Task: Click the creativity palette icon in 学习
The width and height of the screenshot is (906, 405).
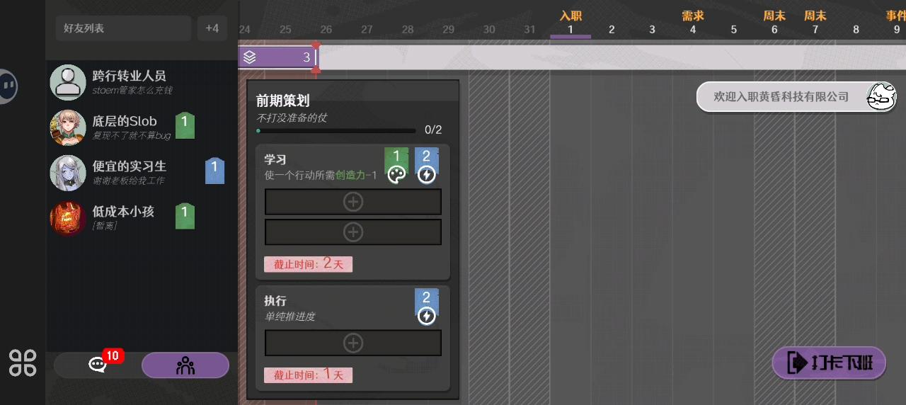Action: [397, 174]
